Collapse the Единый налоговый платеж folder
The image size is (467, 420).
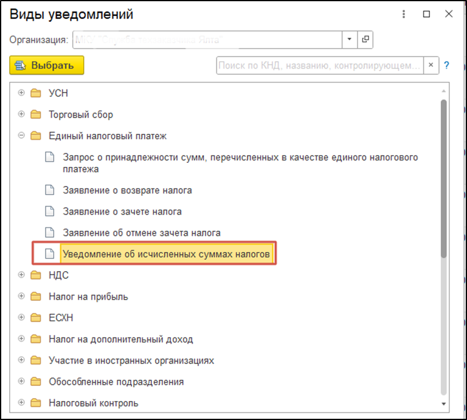[x=21, y=136]
